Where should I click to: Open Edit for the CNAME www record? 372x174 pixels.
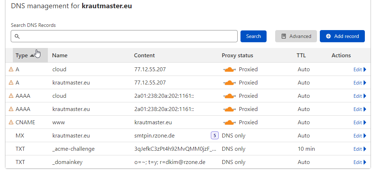[x=359, y=122]
